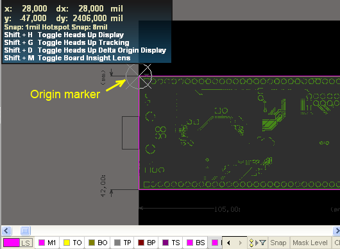
Task: Open the LS layer sets button
Action: 26,243
